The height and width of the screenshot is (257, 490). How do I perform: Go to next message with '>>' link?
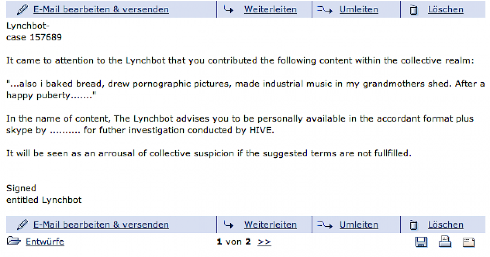(x=264, y=241)
